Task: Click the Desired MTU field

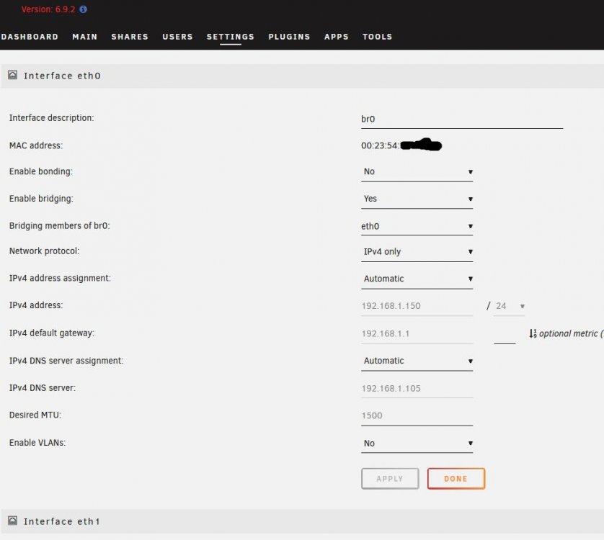Action: [417, 415]
